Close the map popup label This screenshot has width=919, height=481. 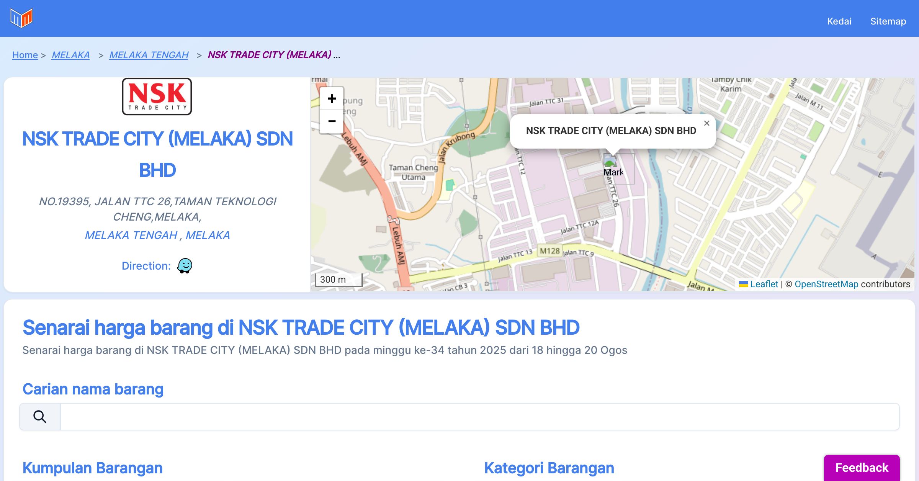[x=706, y=123]
